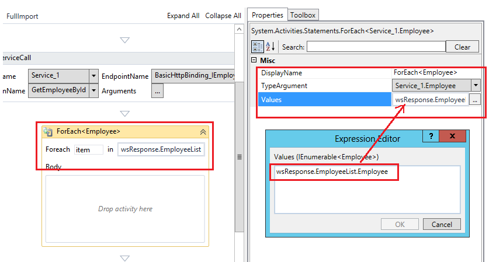496x262 pixels.
Task: Click the ForEach activity icon in designer
Action: (48, 131)
